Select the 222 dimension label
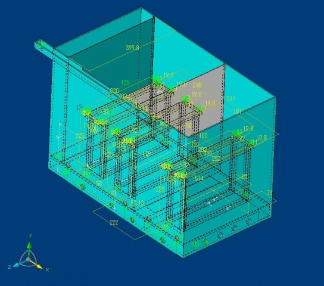 point(114,223)
